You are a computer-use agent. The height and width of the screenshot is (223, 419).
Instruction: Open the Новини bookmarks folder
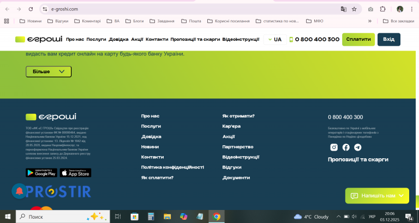[x=31, y=21]
